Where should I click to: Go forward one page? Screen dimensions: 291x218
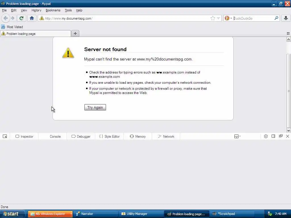(13, 18)
